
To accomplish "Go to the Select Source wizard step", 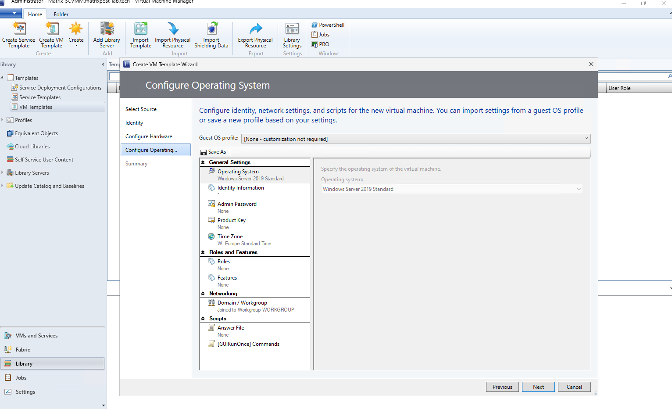I will [x=141, y=109].
